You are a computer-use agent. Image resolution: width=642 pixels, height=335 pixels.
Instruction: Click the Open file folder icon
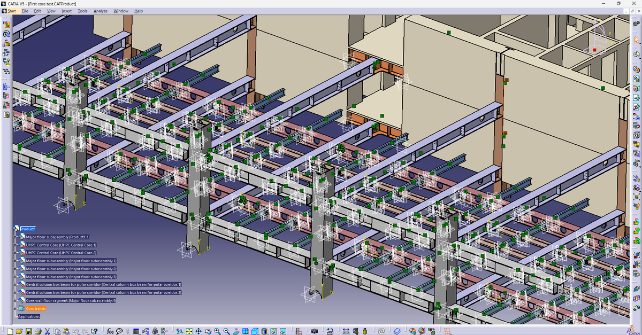(x=19, y=331)
